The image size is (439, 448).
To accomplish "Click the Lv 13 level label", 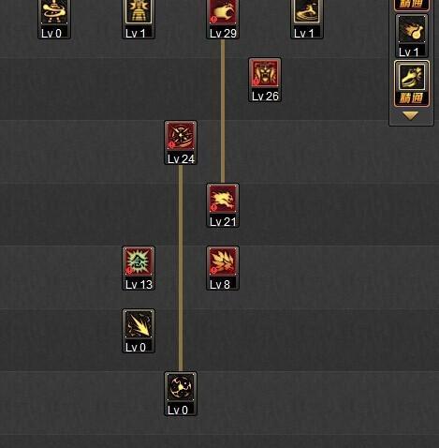I will 139,284.
